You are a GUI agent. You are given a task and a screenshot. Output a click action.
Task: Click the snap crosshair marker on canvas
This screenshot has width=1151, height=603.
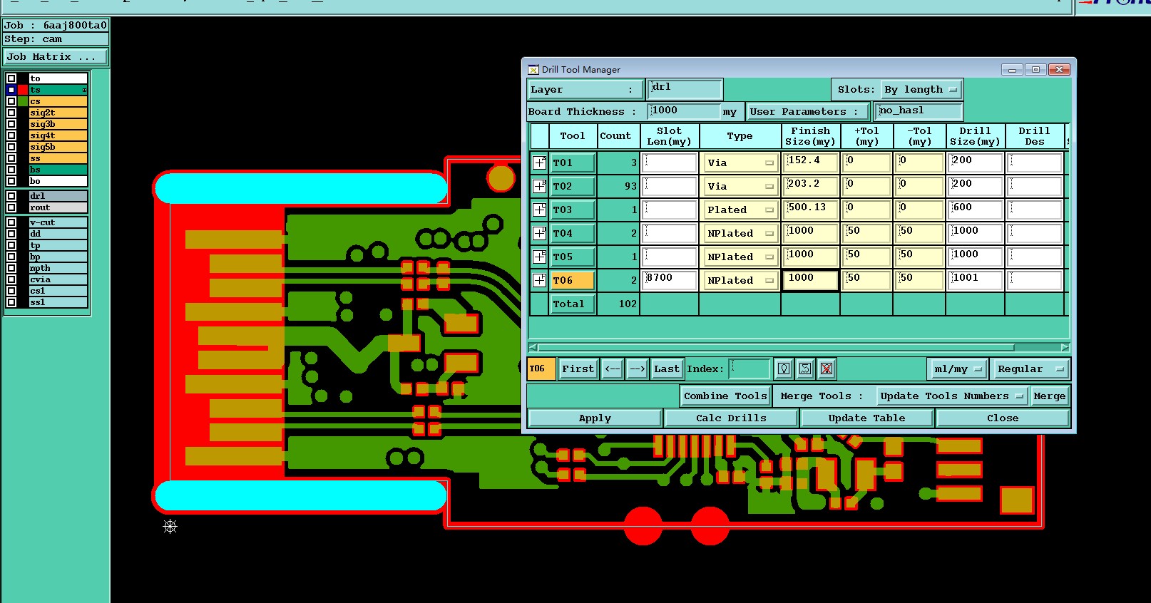(170, 527)
